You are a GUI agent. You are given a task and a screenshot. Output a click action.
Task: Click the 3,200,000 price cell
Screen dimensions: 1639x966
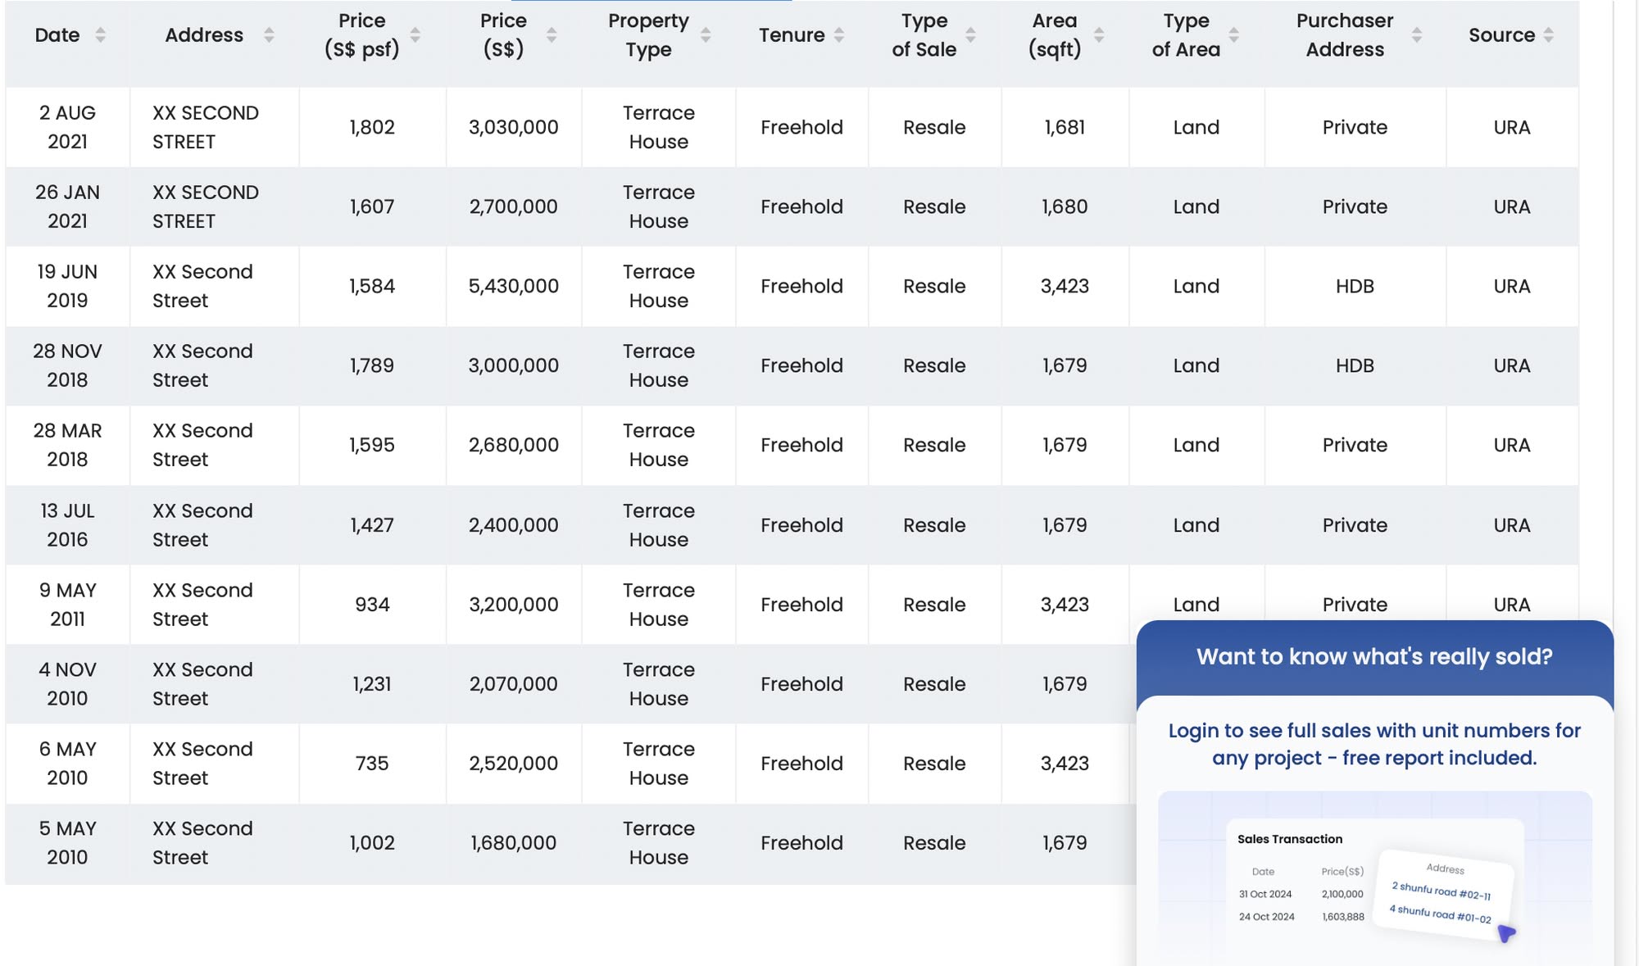[x=514, y=605]
